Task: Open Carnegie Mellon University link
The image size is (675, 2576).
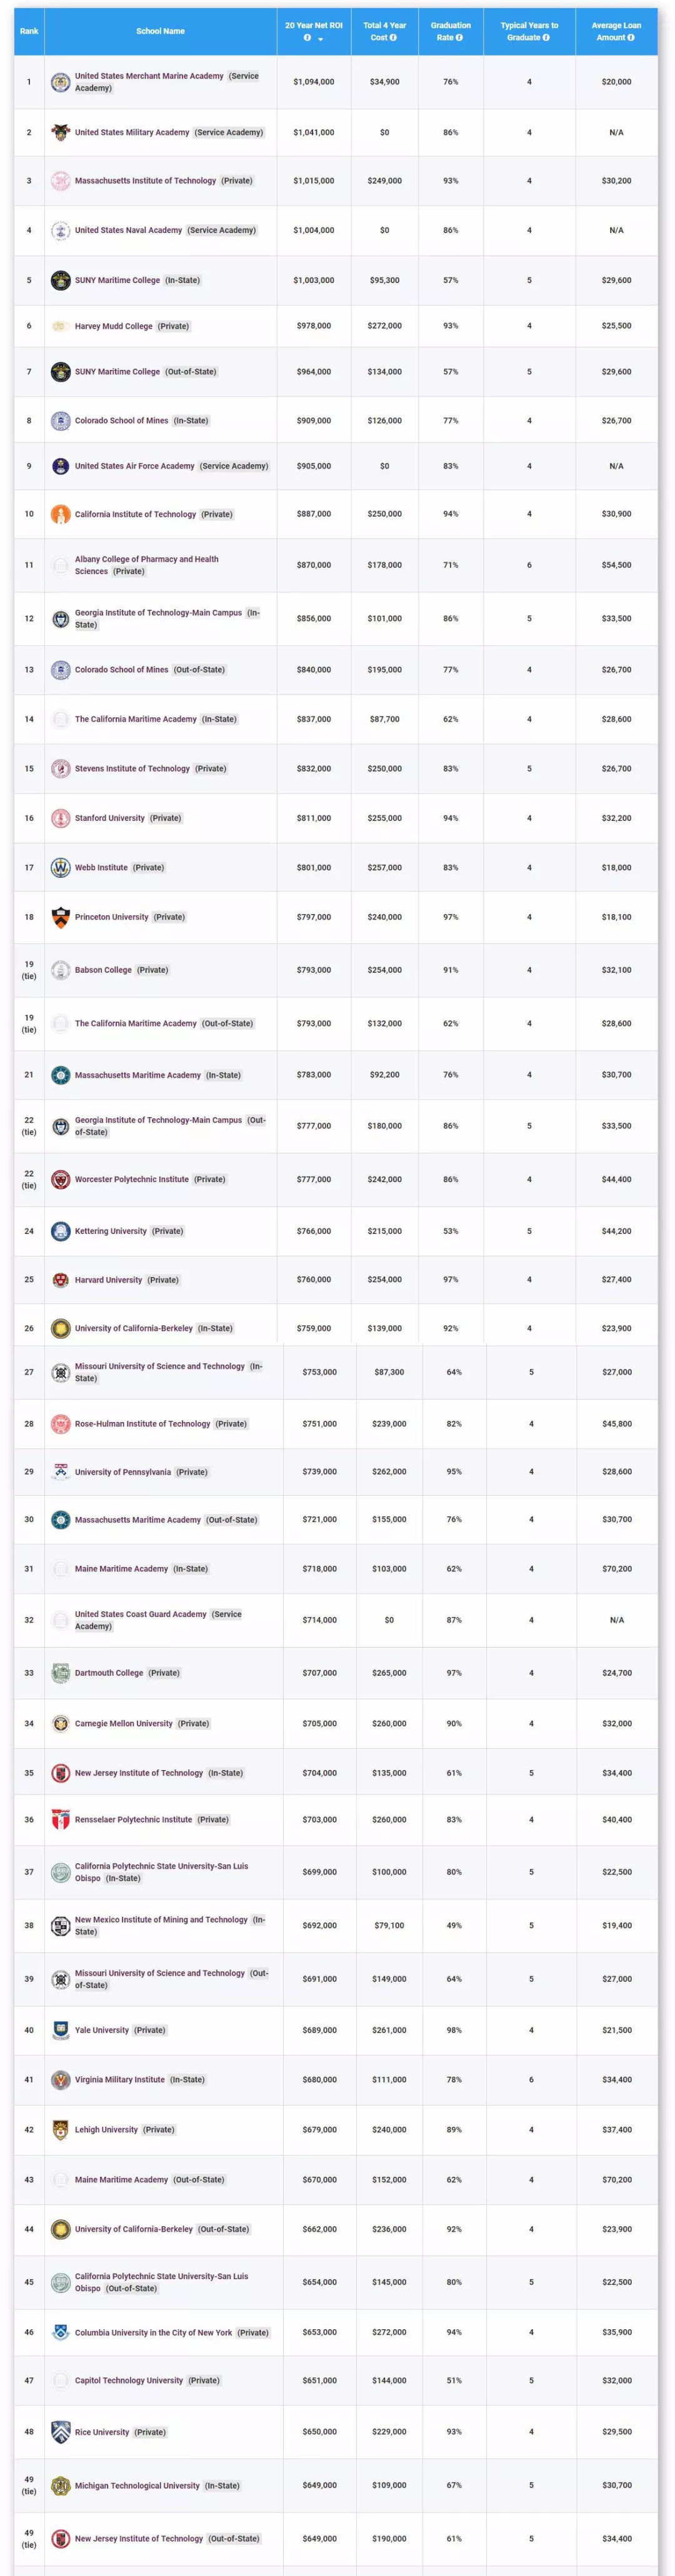Action: pos(124,1723)
